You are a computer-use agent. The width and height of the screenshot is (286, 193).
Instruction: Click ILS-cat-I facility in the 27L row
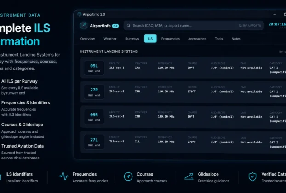117,142
